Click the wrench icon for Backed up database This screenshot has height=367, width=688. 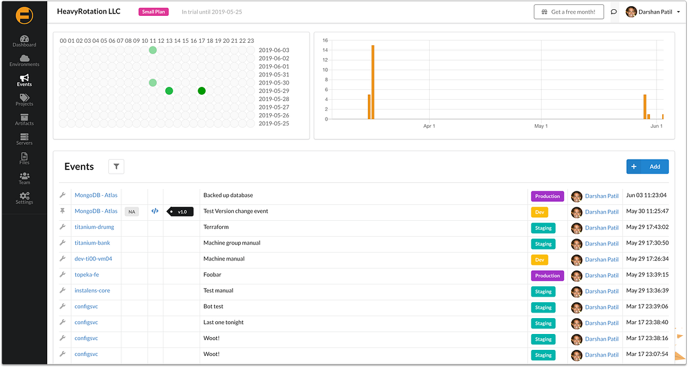click(x=63, y=195)
